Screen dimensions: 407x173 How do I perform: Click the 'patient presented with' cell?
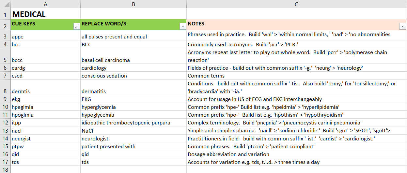[133, 146]
